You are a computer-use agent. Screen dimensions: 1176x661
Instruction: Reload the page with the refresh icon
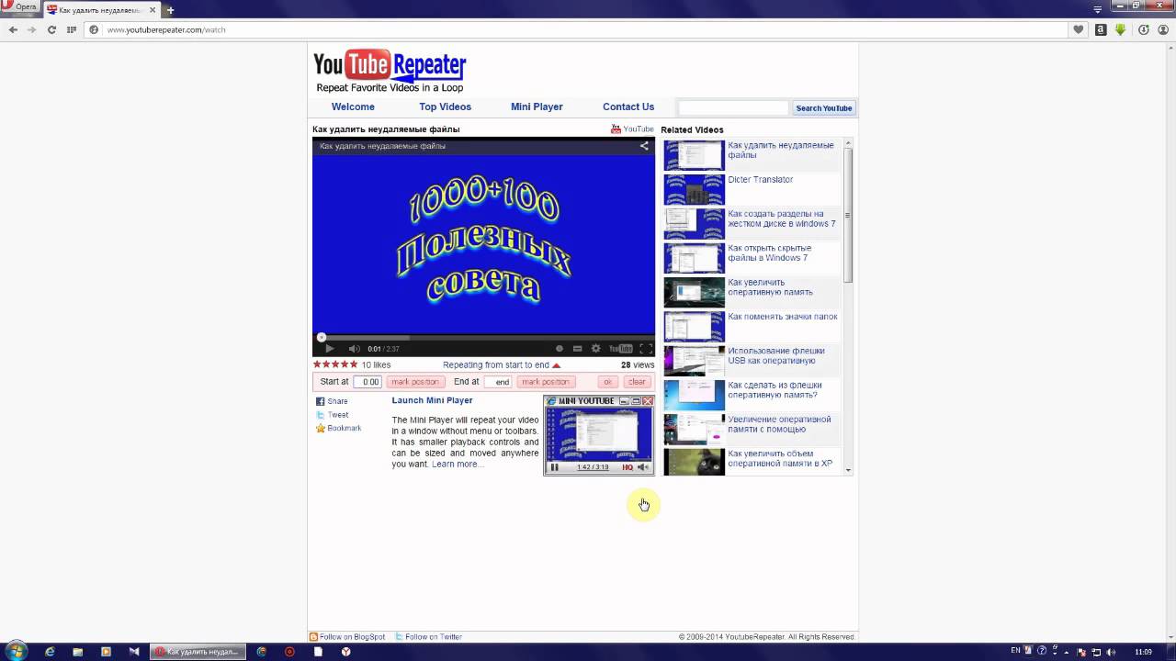click(51, 29)
